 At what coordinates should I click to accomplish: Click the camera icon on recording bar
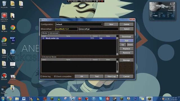pos(97,1)
